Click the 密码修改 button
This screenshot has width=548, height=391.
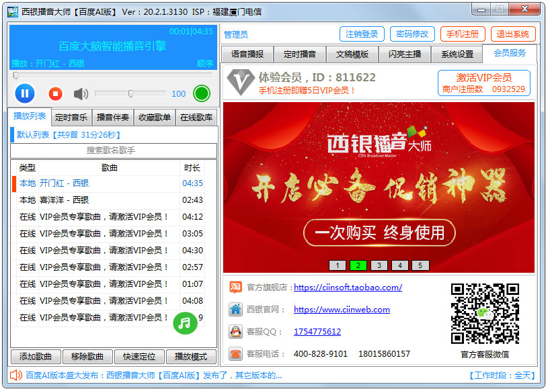tap(412, 34)
